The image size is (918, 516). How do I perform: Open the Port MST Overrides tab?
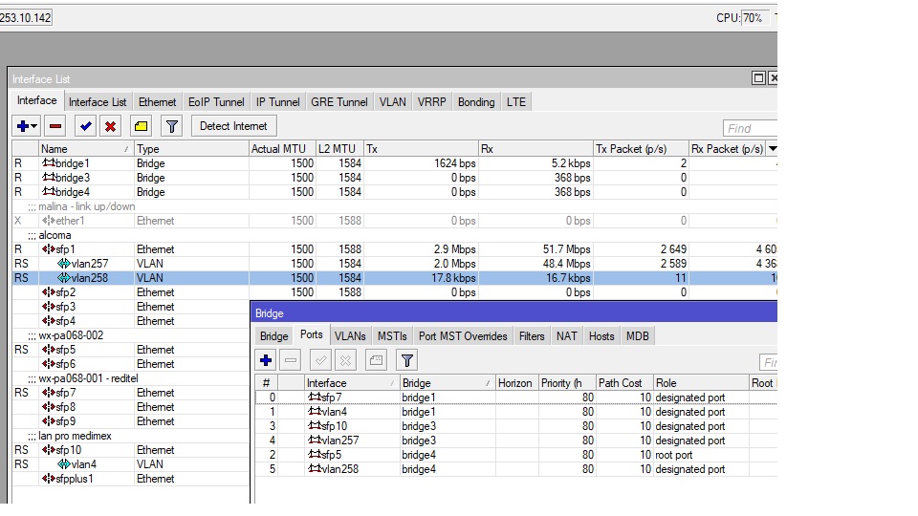coord(463,336)
